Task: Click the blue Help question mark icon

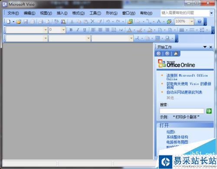Action: 200,22
